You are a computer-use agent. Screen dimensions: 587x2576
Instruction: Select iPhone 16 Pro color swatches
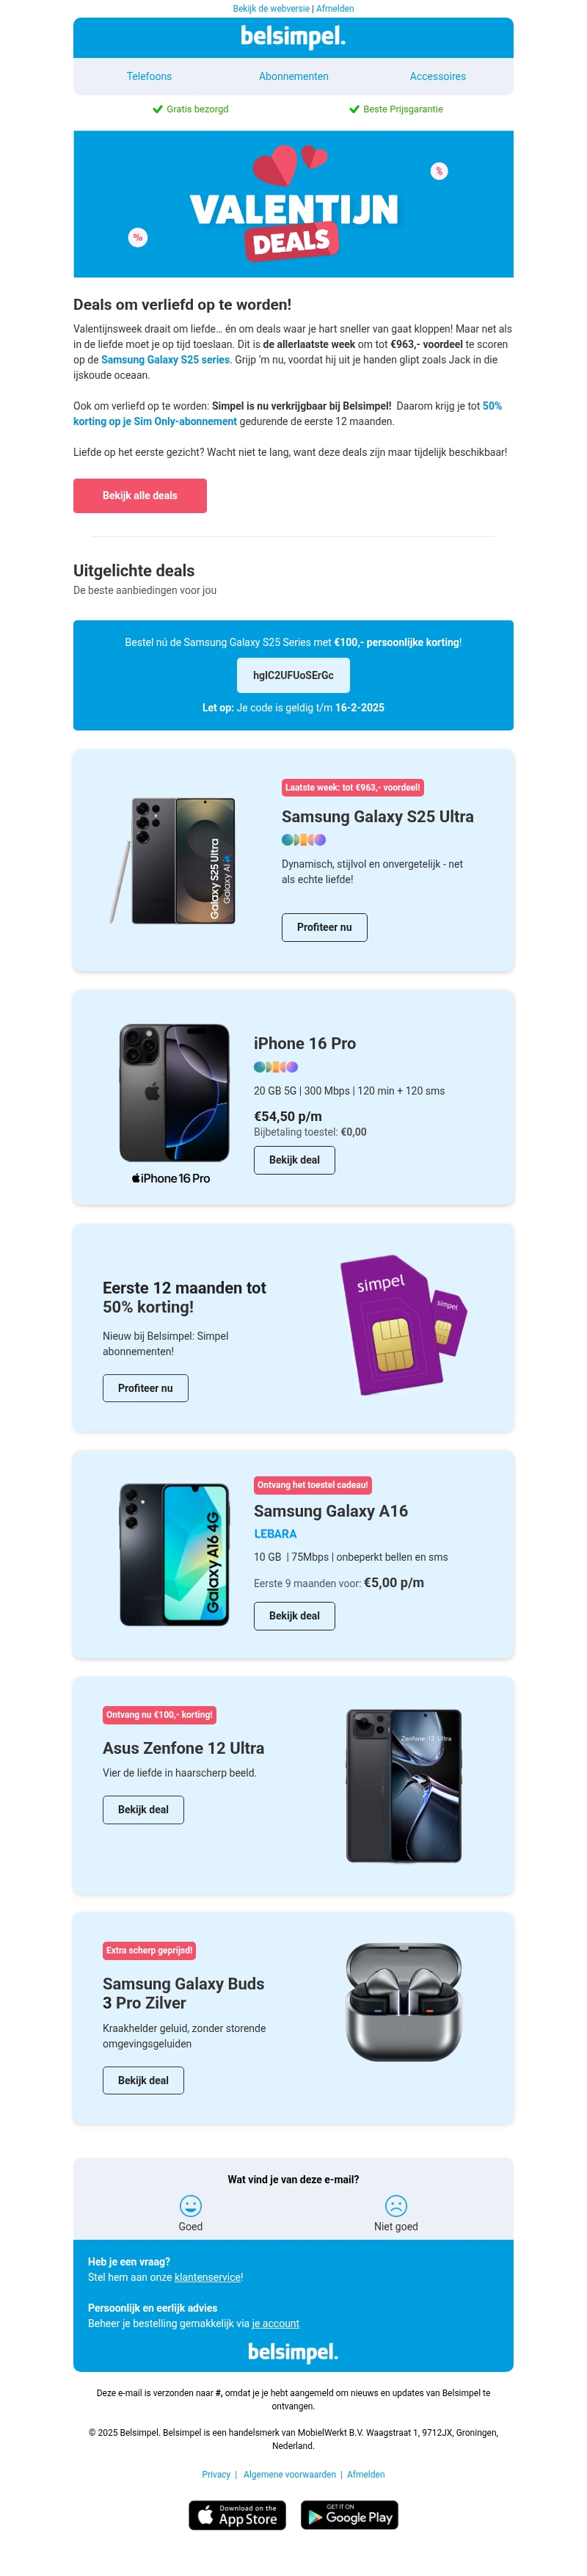(x=276, y=1066)
